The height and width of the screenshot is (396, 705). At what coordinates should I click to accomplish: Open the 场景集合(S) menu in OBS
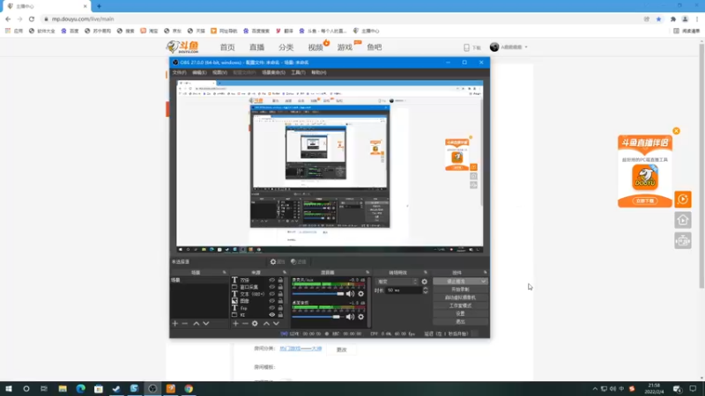[x=273, y=72]
